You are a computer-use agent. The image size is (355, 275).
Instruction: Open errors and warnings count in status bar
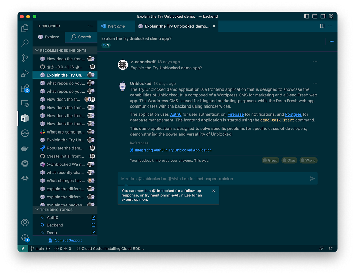[x=63, y=249]
